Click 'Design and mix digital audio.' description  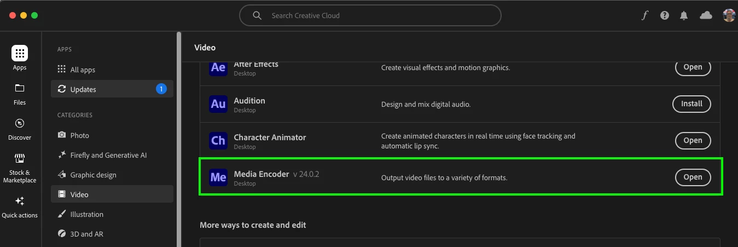426,104
